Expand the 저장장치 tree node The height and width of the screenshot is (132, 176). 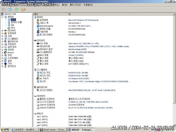(2, 44)
